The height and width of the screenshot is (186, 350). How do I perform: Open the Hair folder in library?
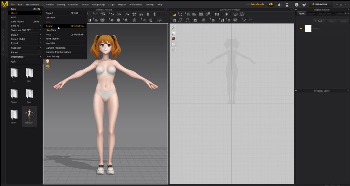29,73
